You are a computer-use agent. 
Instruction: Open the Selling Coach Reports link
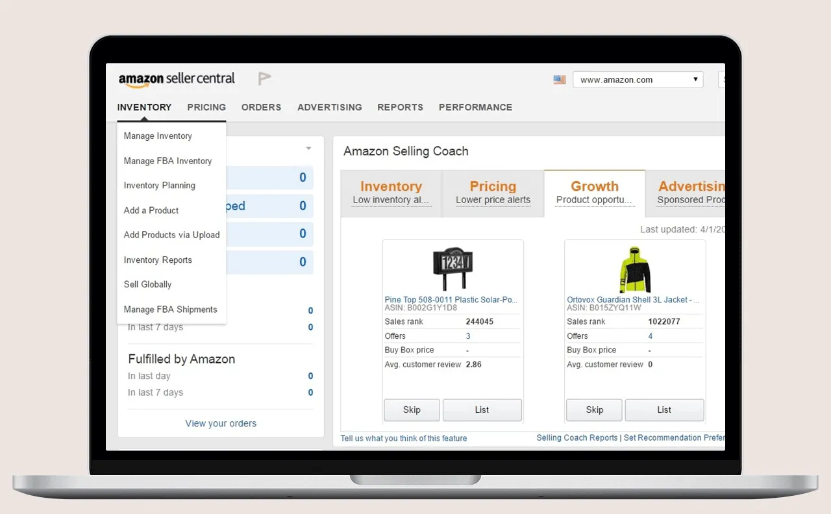(x=577, y=438)
